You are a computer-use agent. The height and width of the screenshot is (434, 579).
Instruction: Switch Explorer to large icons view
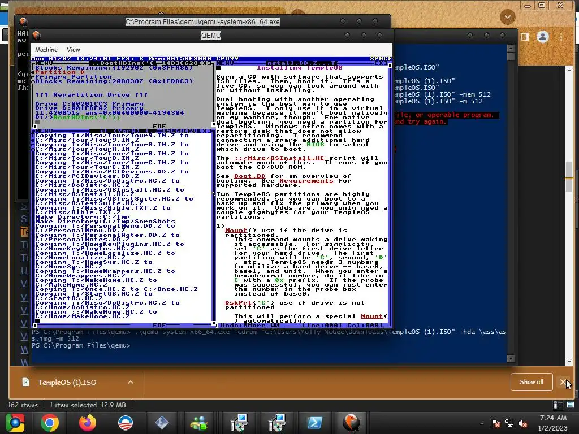tap(571, 405)
